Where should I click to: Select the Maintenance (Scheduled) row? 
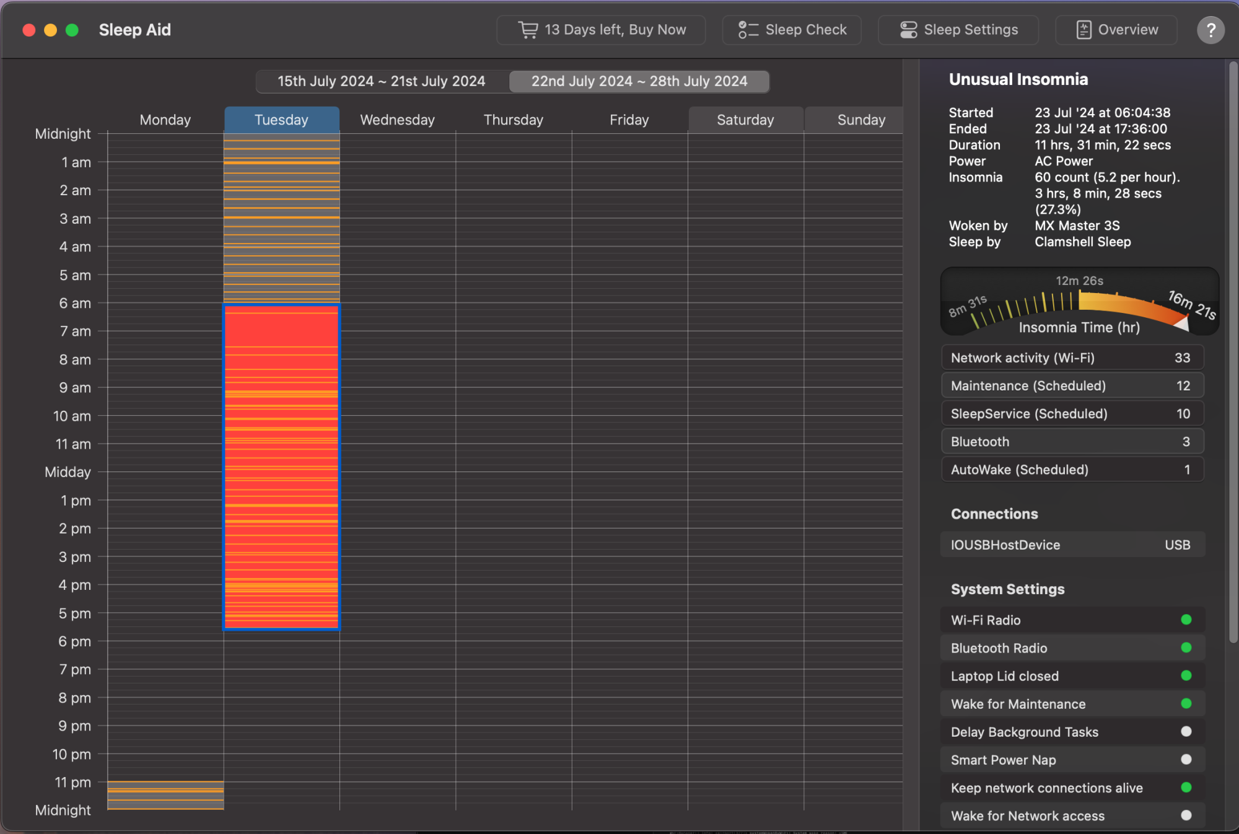pos(1072,385)
